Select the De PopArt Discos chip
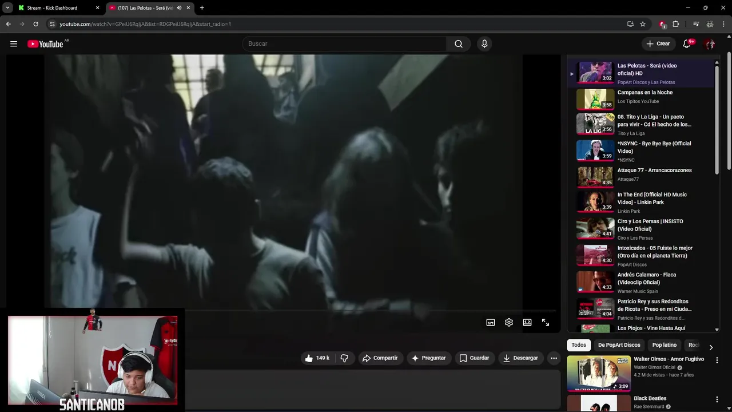This screenshot has height=412, width=732. click(619, 345)
